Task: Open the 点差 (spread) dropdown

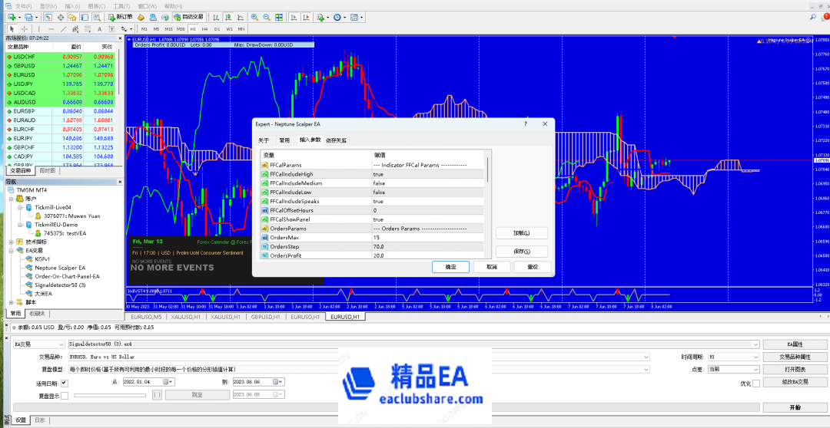Action: tap(733, 370)
